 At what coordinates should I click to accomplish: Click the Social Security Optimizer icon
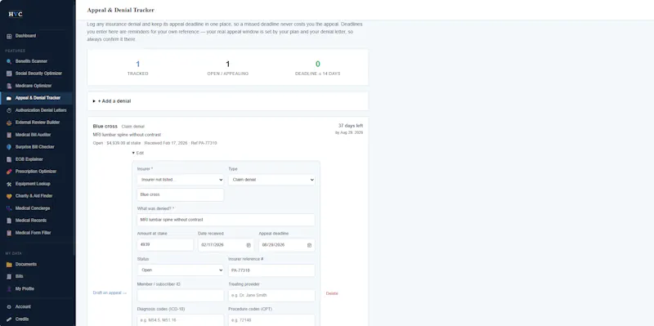pyautogui.click(x=9, y=74)
